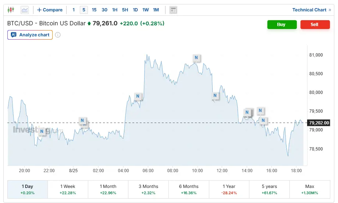Choose the 1M interval option

tap(156, 10)
